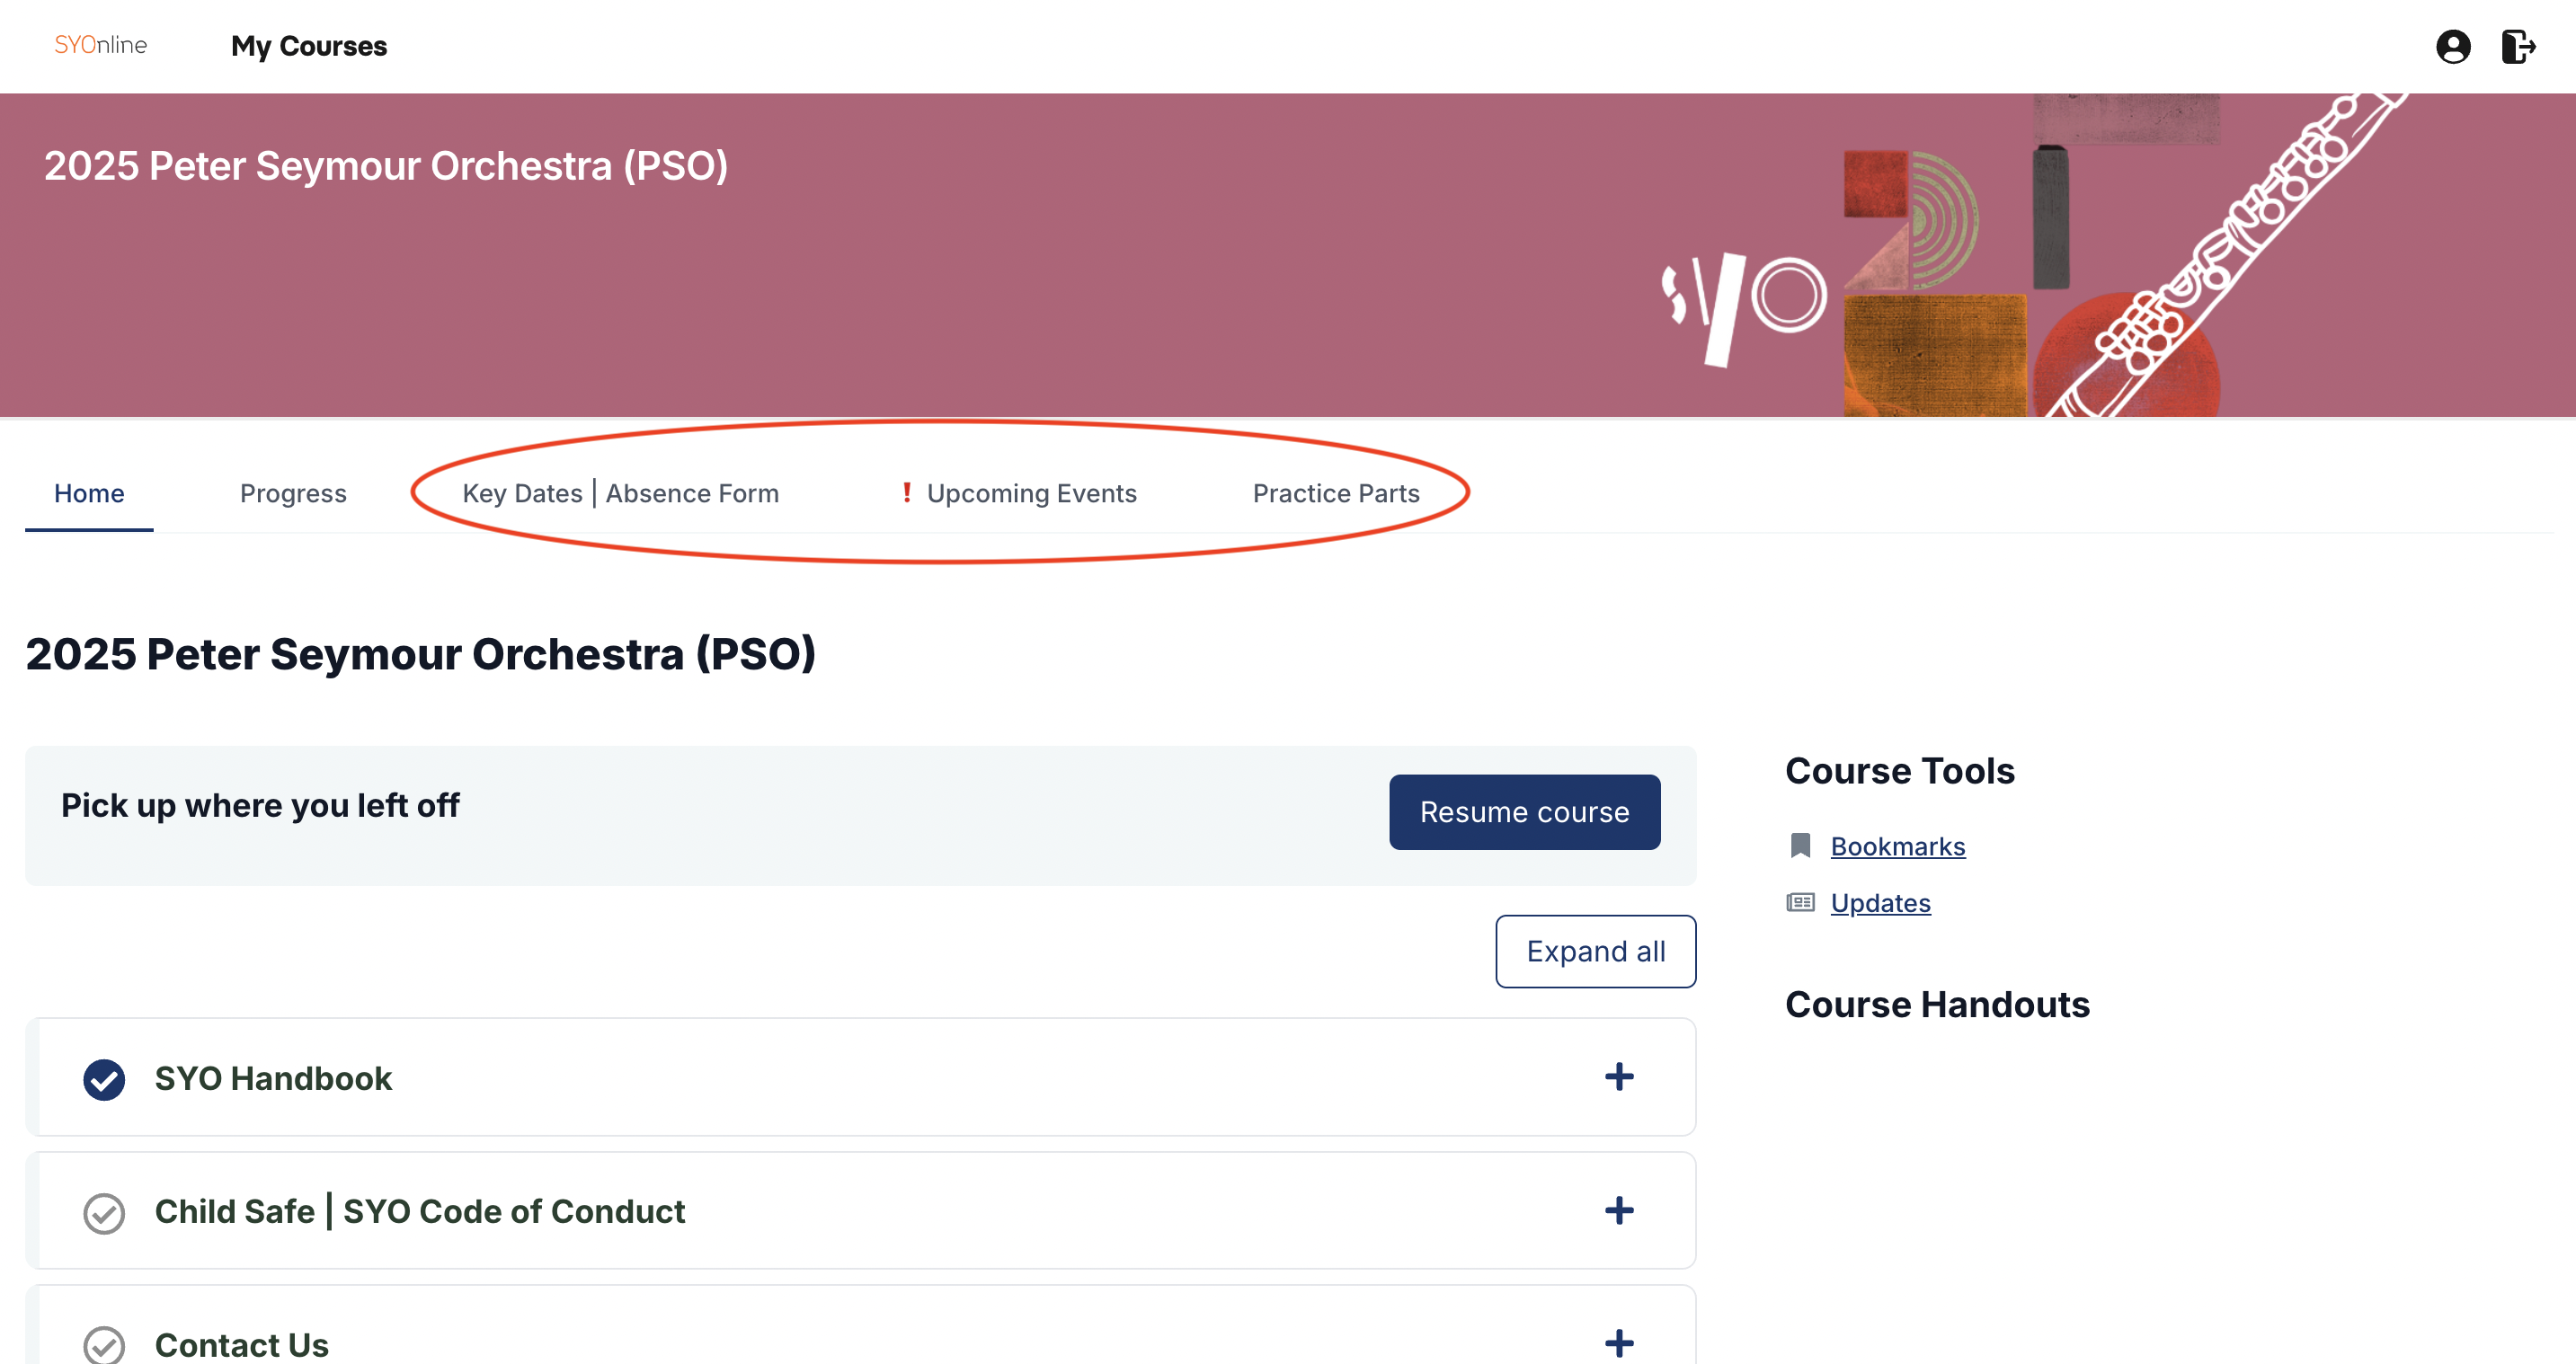
Task: Toggle Contact Us completion checkmark
Action: [x=104, y=1344]
